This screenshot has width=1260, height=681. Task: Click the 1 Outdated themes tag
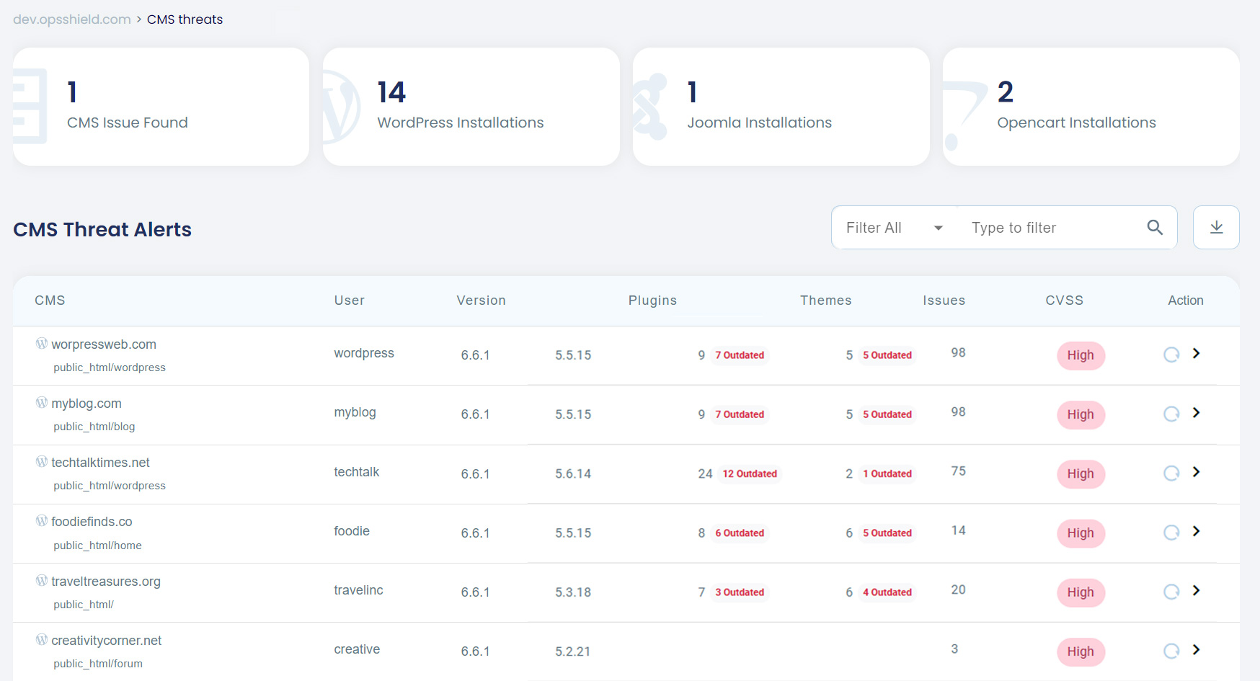(887, 473)
